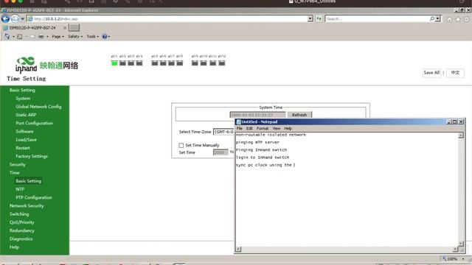The height and width of the screenshot is (265, 472).
Task: Click the Home icon in Internet Explorer
Action: 449,19
